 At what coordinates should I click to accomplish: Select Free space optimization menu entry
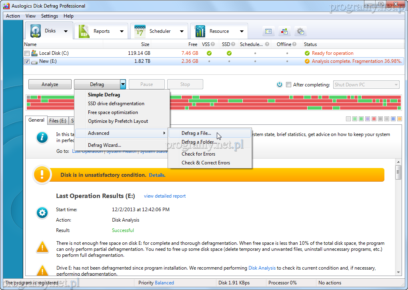point(113,112)
